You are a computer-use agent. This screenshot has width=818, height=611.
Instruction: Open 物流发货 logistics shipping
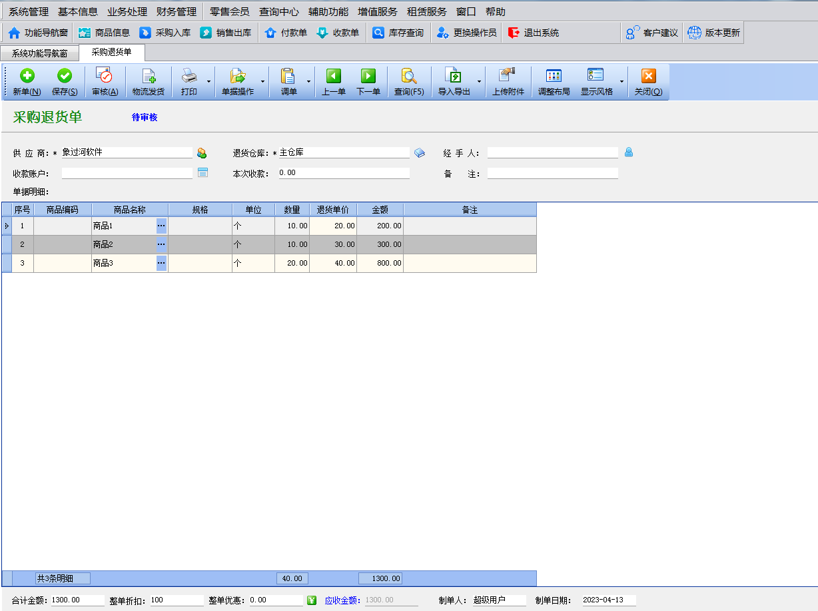[x=148, y=82]
